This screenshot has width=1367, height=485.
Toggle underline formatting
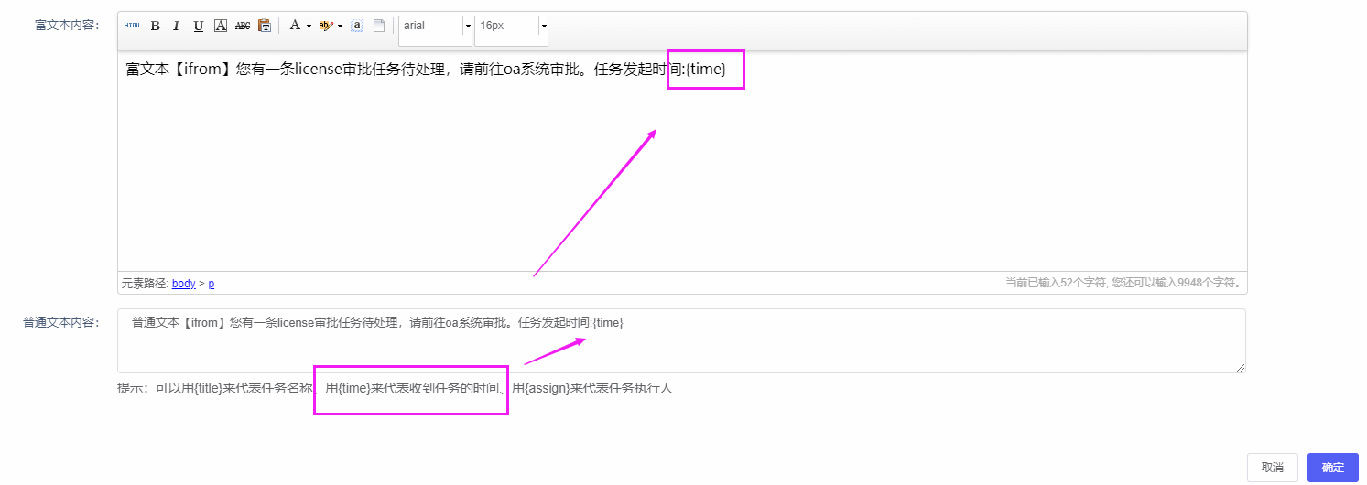click(199, 26)
